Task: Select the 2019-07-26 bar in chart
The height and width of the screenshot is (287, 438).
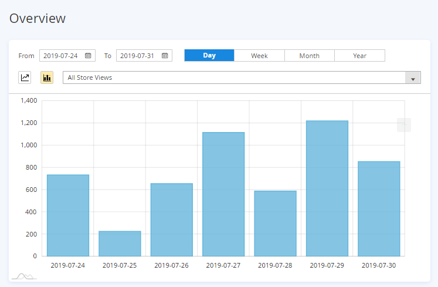Action: 171,220
